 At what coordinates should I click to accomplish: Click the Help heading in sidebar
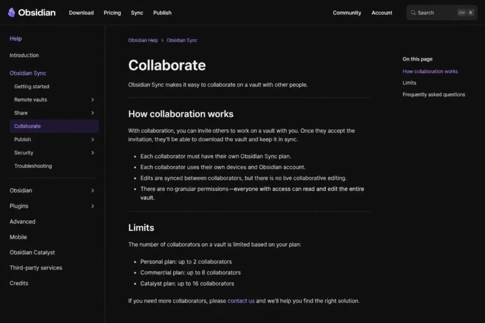coord(16,39)
